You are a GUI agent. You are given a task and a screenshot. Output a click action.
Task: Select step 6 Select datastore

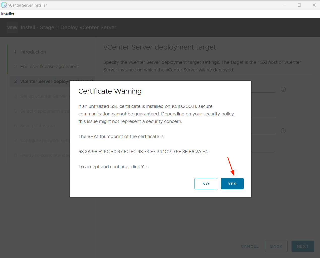tap(35, 126)
